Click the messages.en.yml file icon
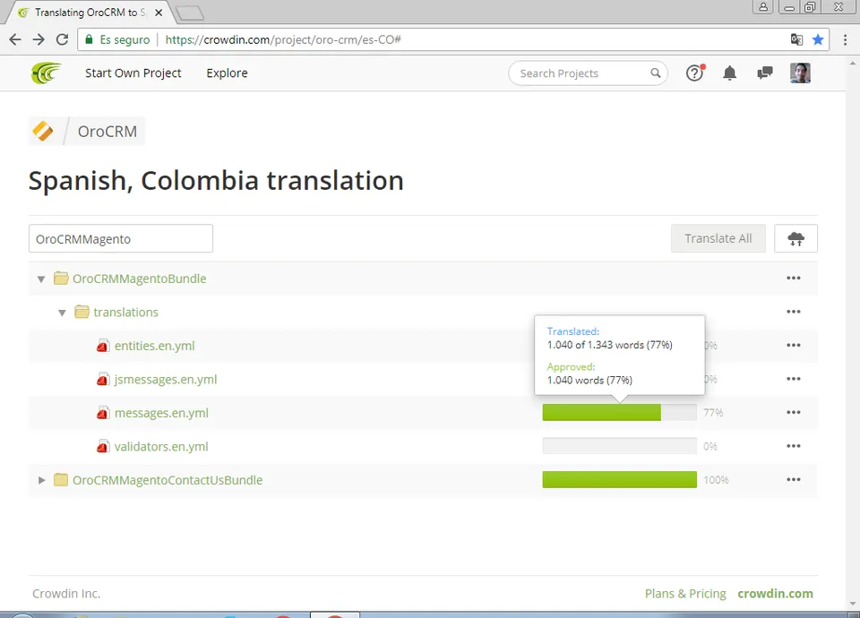This screenshot has height=618, width=860. [x=102, y=413]
